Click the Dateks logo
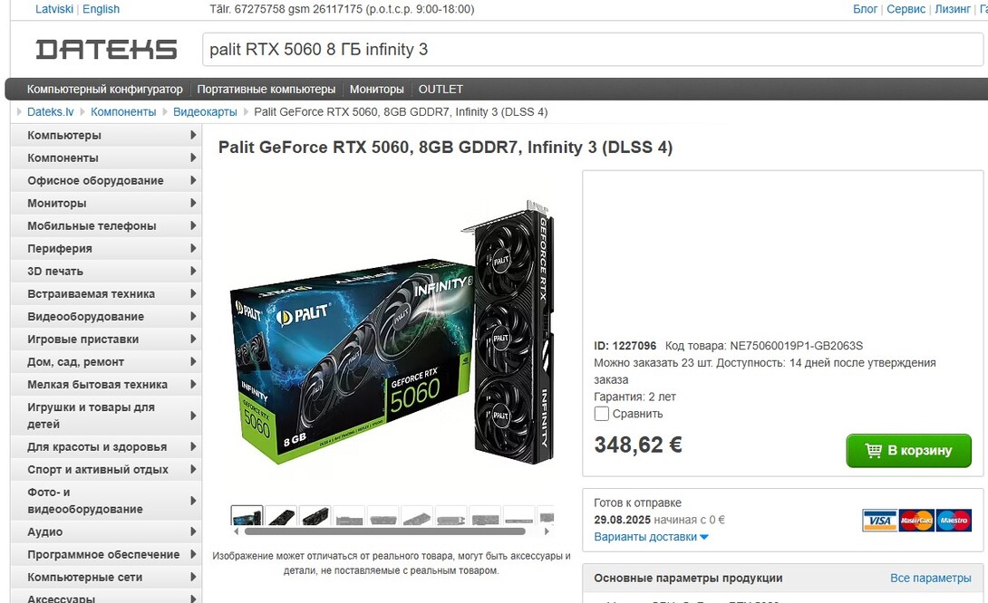Viewport: 988px width, 603px height. (106, 49)
